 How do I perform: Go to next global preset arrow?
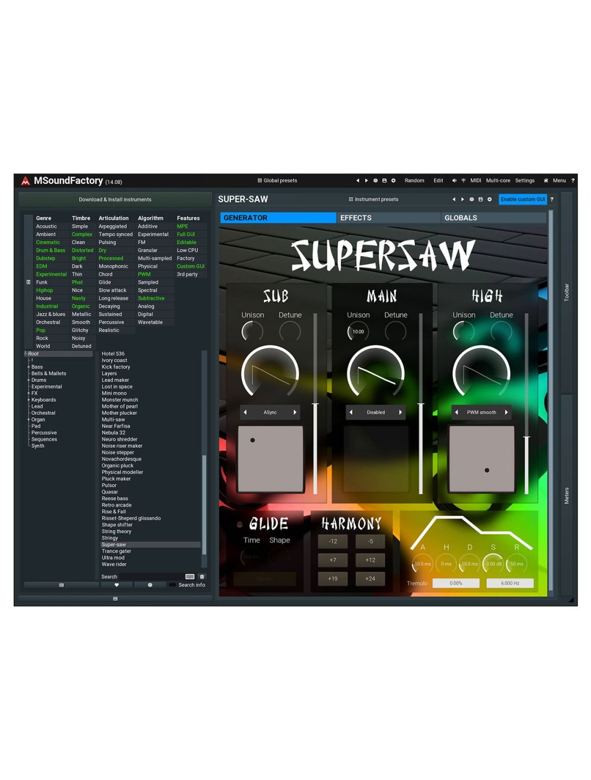[x=366, y=181]
